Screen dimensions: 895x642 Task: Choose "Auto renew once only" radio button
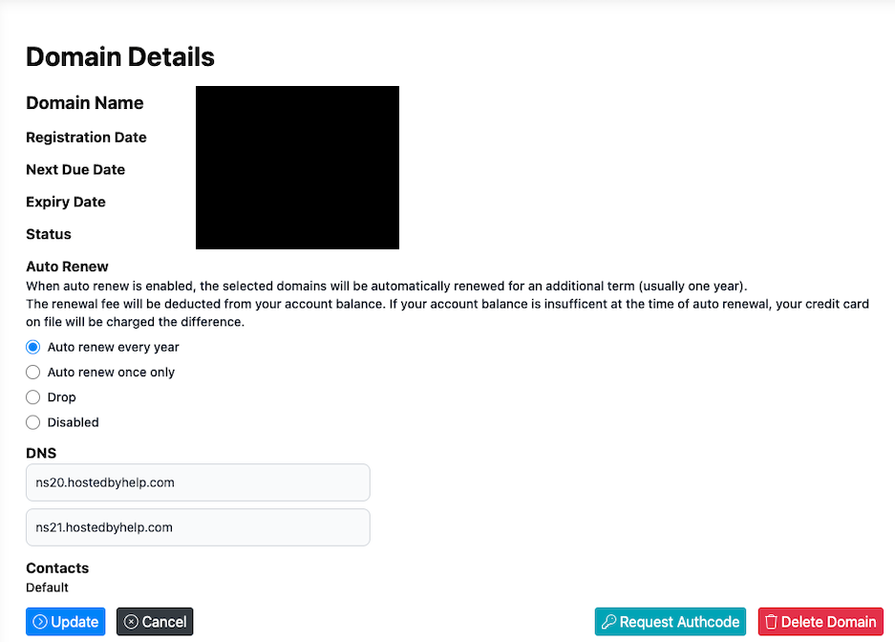coord(33,372)
